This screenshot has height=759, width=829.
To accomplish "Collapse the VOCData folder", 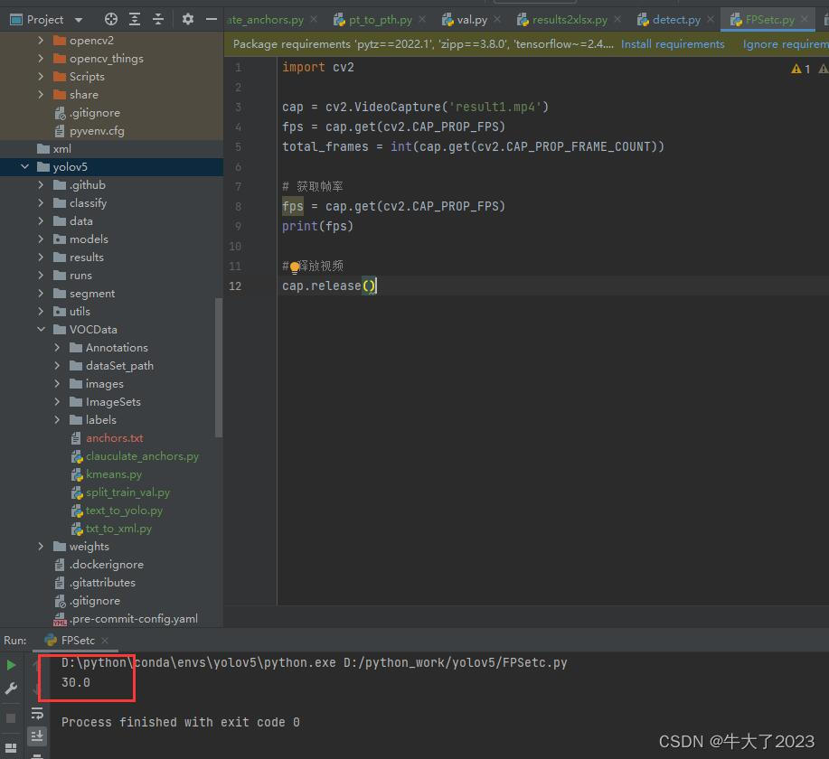I will click(x=41, y=329).
